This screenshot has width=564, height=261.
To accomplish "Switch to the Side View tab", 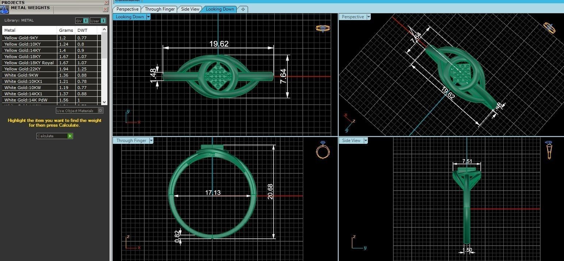I will point(190,9).
